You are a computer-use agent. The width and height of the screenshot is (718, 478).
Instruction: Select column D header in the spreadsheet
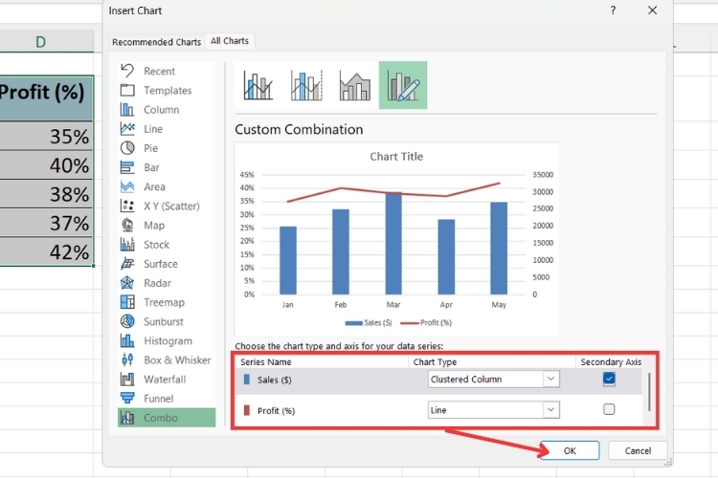41,42
